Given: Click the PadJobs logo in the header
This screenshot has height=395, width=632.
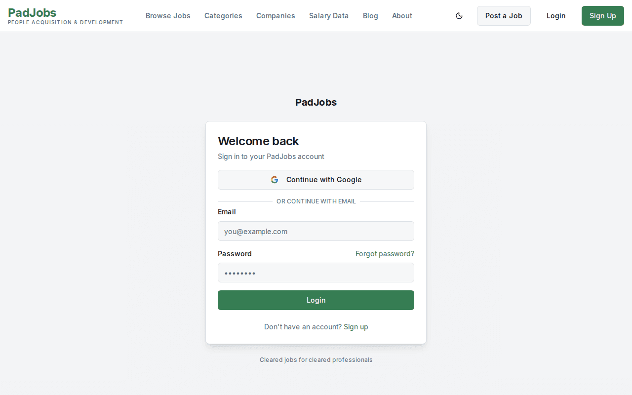Looking at the screenshot, I should pyautogui.click(x=32, y=13).
